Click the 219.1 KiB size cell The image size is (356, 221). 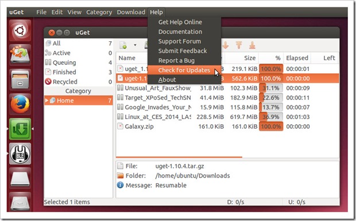tap(245, 69)
